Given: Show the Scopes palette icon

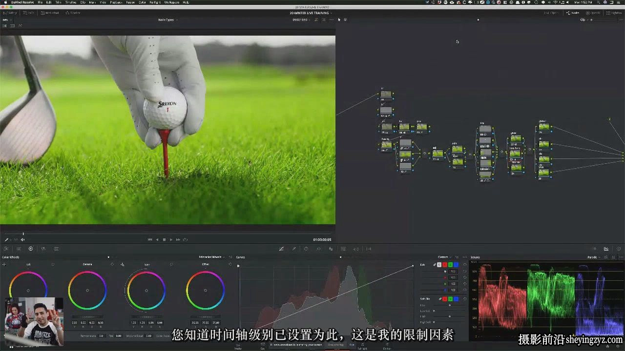Looking at the screenshot, I should (x=606, y=249).
